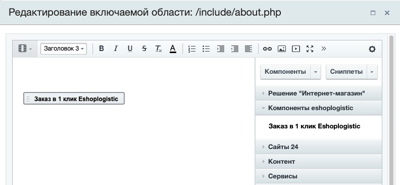Expand the Контент section
The height and width of the screenshot is (185, 400).
319,162
